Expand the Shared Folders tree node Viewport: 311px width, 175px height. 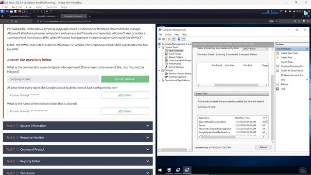[x=163, y=57]
